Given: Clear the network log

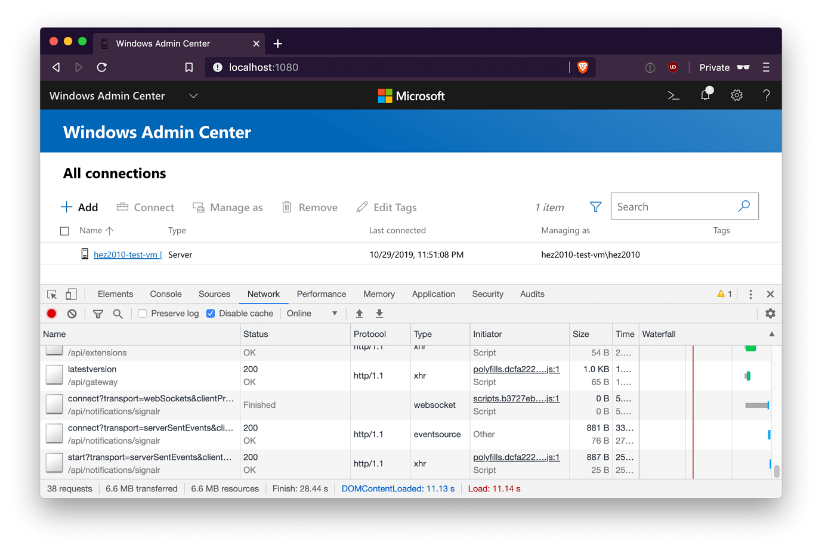Looking at the screenshot, I should (x=72, y=314).
